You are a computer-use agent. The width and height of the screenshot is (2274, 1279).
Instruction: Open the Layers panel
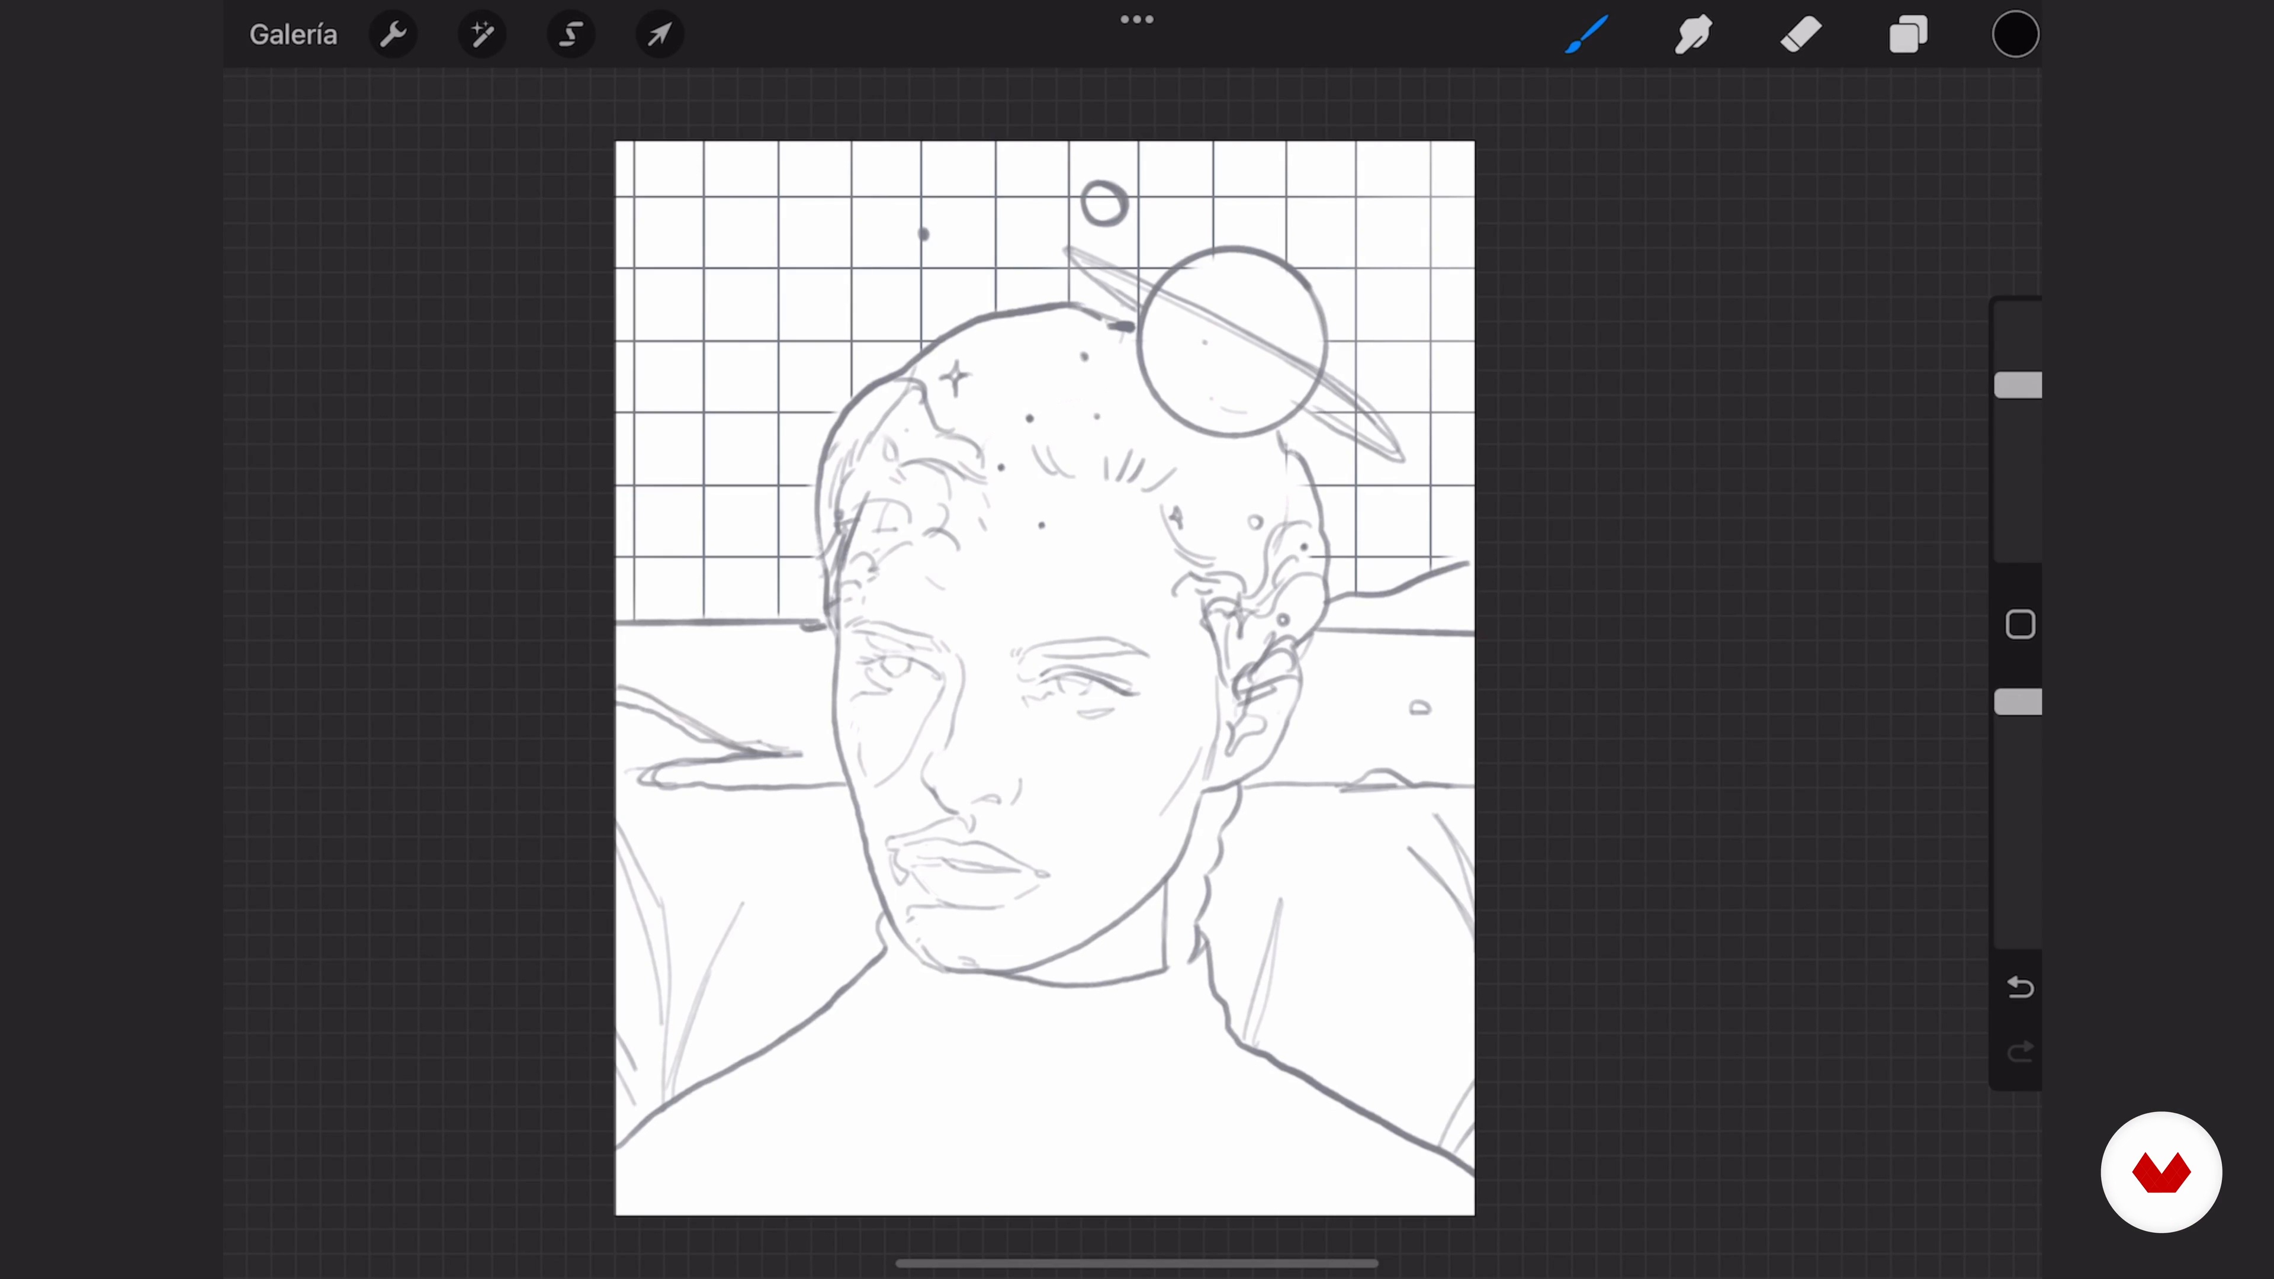pyautogui.click(x=1907, y=34)
